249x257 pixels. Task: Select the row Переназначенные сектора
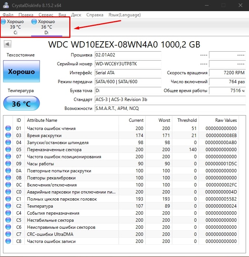click(x=121, y=149)
